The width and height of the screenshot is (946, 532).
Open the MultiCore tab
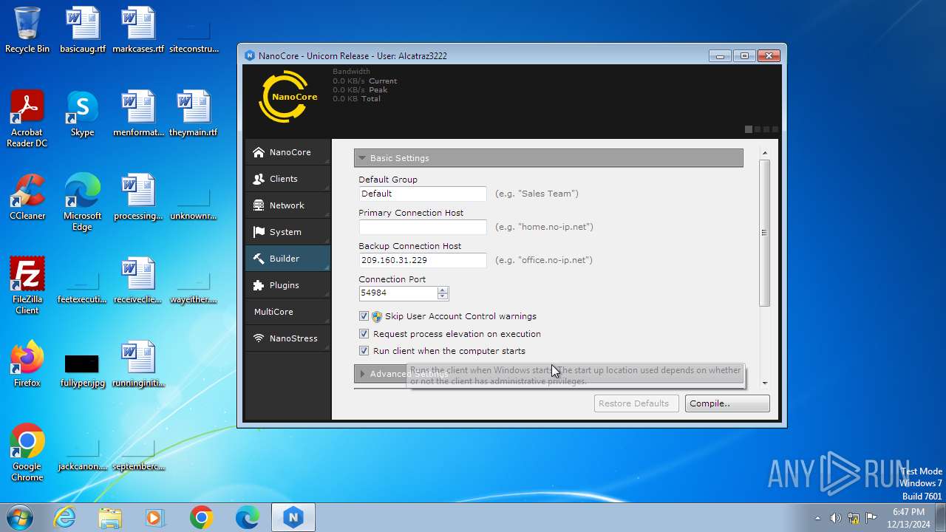[288, 312]
